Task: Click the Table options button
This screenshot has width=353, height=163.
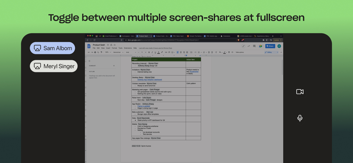Action: (x=240, y=52)
